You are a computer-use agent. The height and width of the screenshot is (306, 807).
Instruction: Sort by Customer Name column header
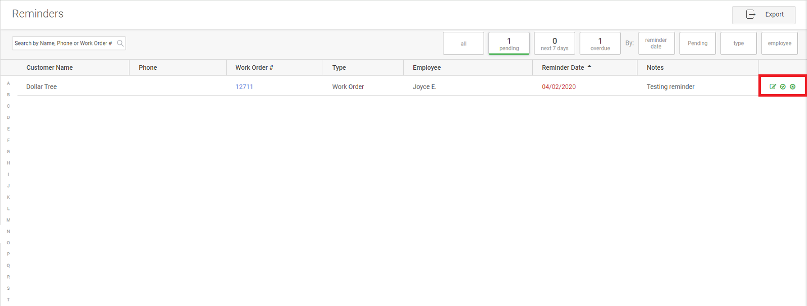pos(50,68)
